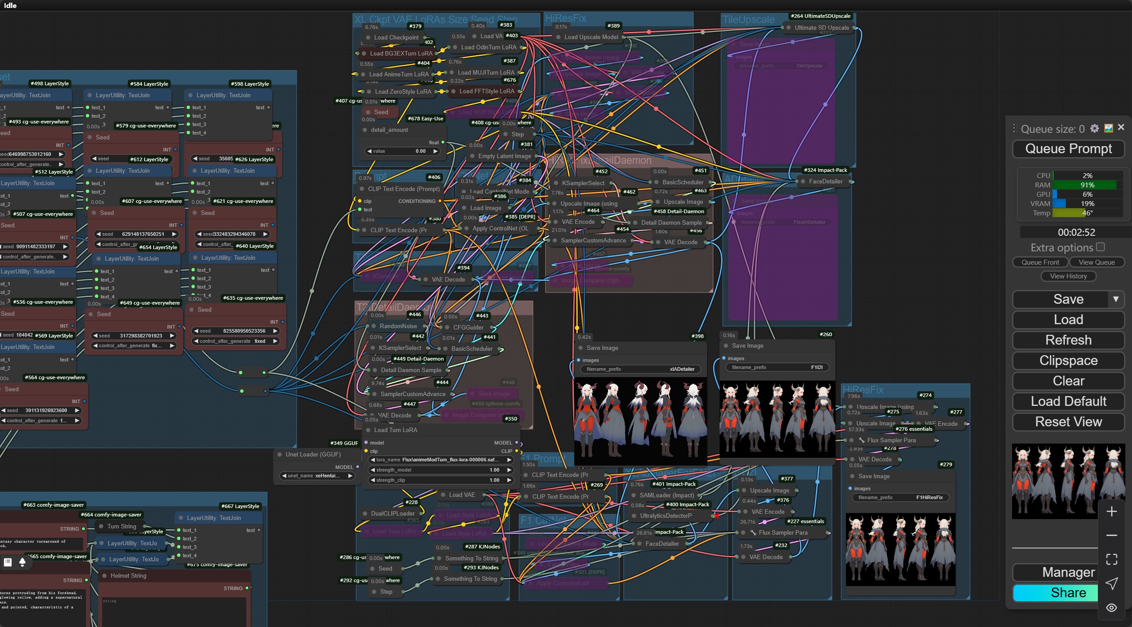Screen dimensions: 1132x627
Task: Open the dropdown arrow next to Save
Action: tap(1116, 299)
